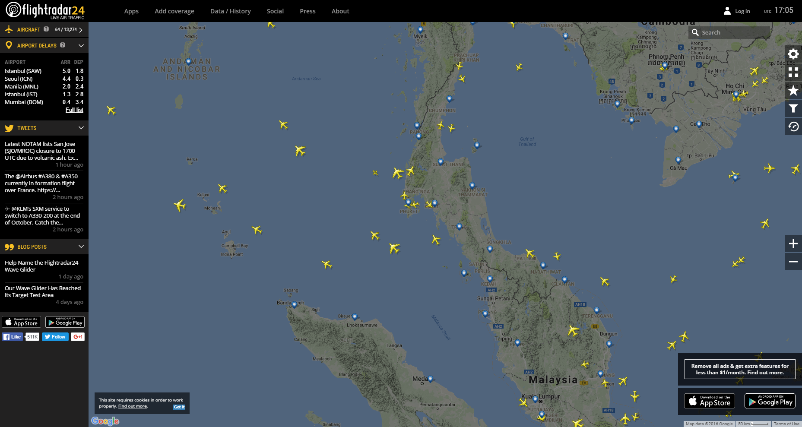
Task: Zoom in with the plus button
Action: (x=793, y=244)
